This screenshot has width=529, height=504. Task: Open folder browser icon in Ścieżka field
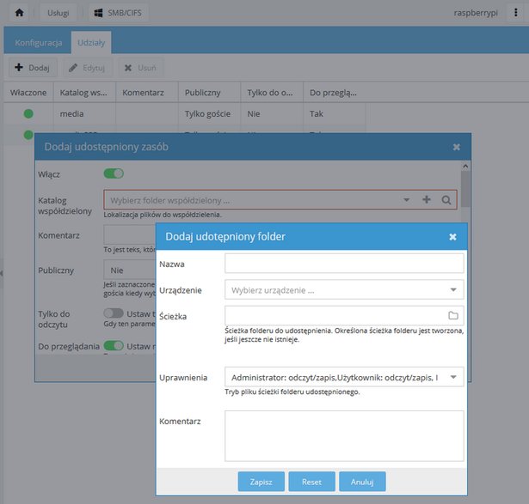453,315
